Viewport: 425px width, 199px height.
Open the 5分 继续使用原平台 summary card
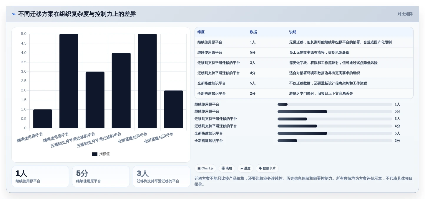(x=101, y=176)
